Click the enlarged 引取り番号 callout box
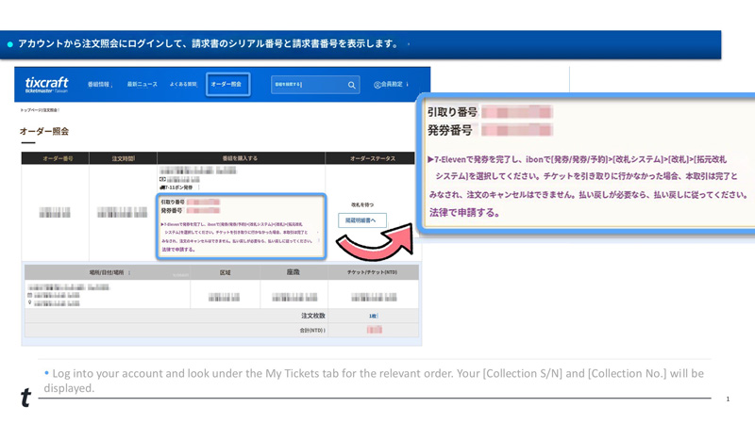This screenshot has height=423, width=755. click(585, 162)
